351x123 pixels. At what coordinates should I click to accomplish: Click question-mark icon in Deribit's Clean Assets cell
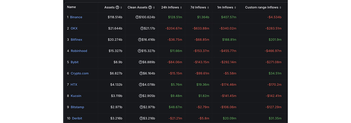[141, 118]
